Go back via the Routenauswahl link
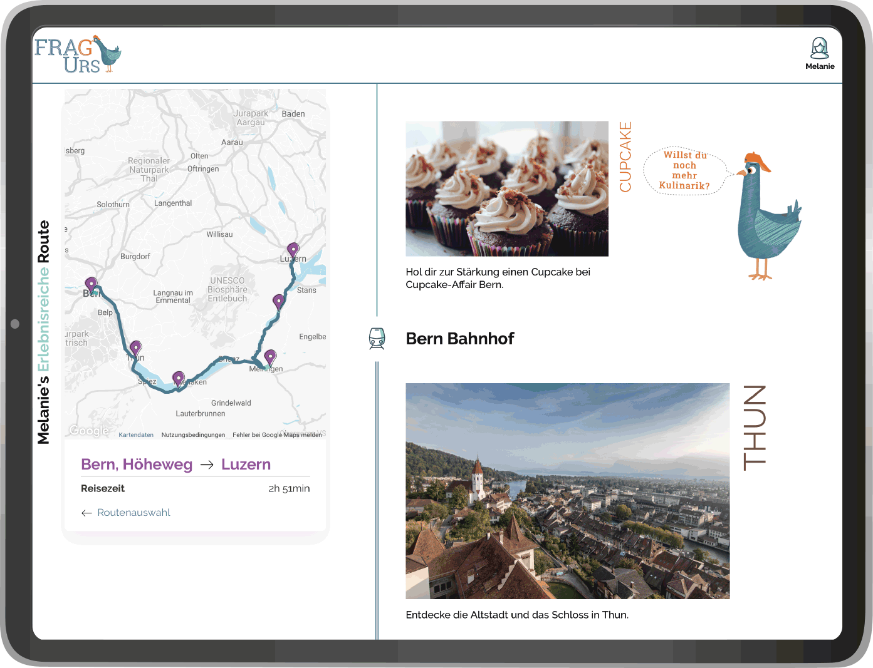This screenshot has width=873, height=668. 126,513
